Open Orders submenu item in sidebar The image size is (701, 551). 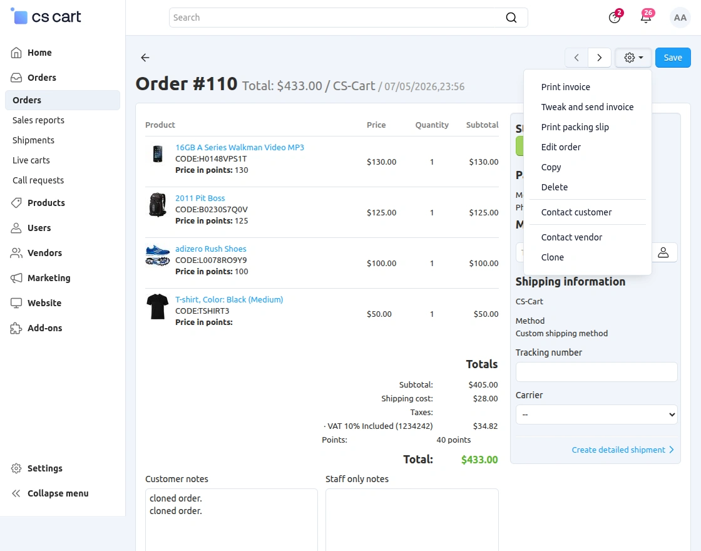tap(63, 100)
